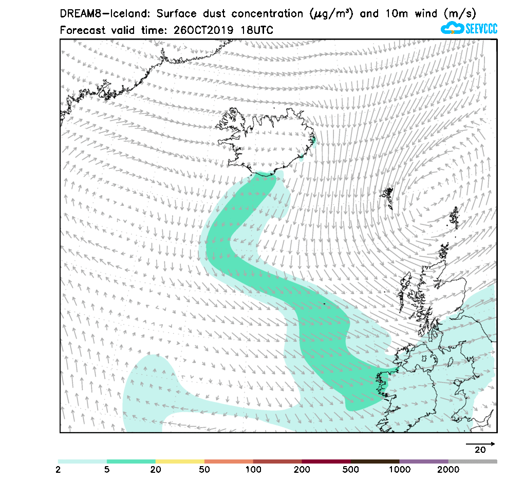Choose the orange legend color segment

(x=229, y=461)
